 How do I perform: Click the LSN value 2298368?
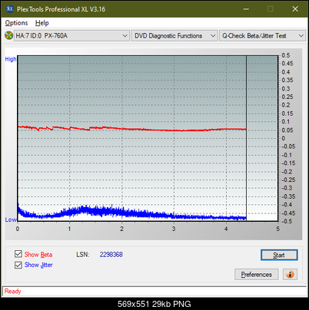coord(111,255)
